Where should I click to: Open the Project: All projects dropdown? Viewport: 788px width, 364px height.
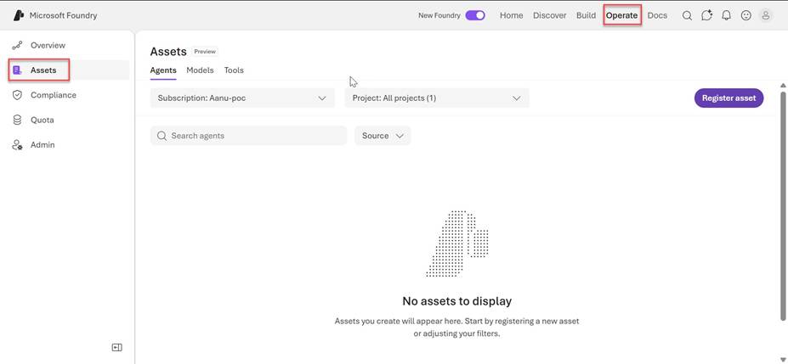coord(437,98)
